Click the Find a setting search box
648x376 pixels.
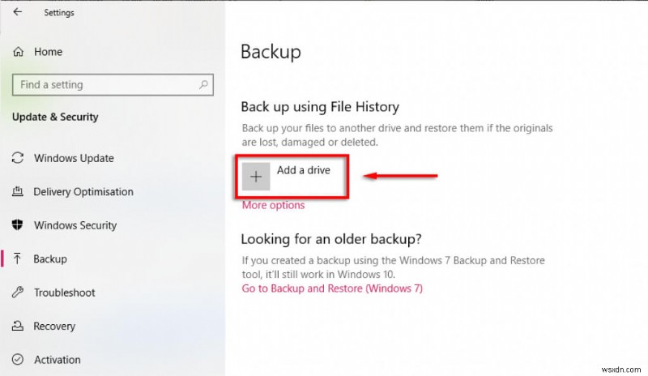pyautogui.click(x=113, y=85)
